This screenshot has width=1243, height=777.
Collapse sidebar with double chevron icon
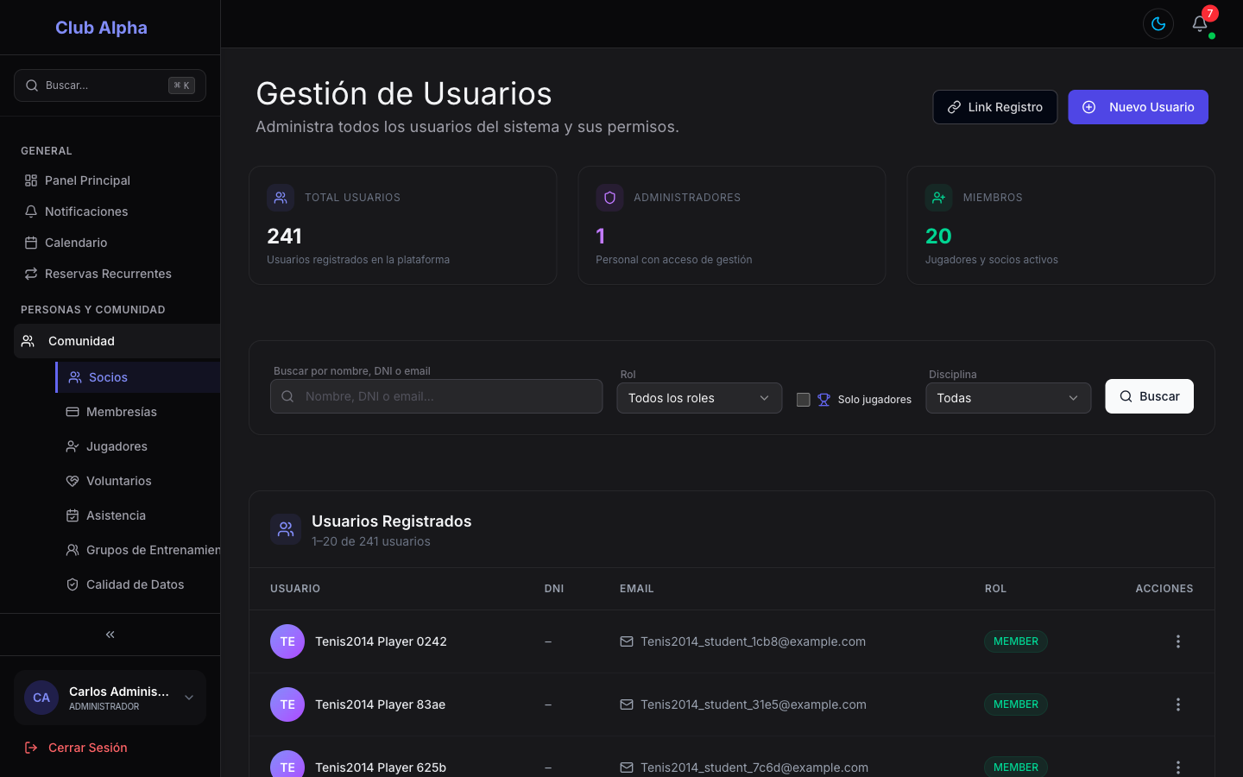(110, 635)
